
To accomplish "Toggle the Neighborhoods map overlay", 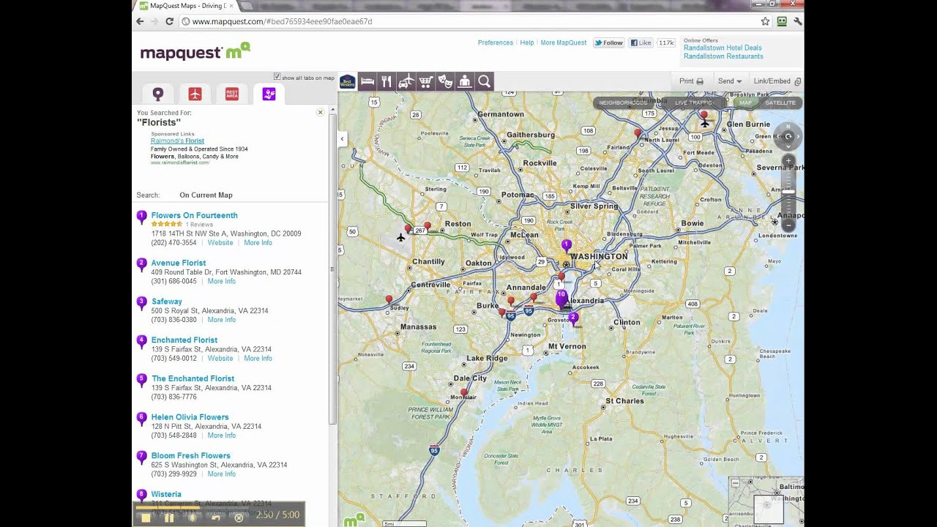I will (x=623, y=102).
